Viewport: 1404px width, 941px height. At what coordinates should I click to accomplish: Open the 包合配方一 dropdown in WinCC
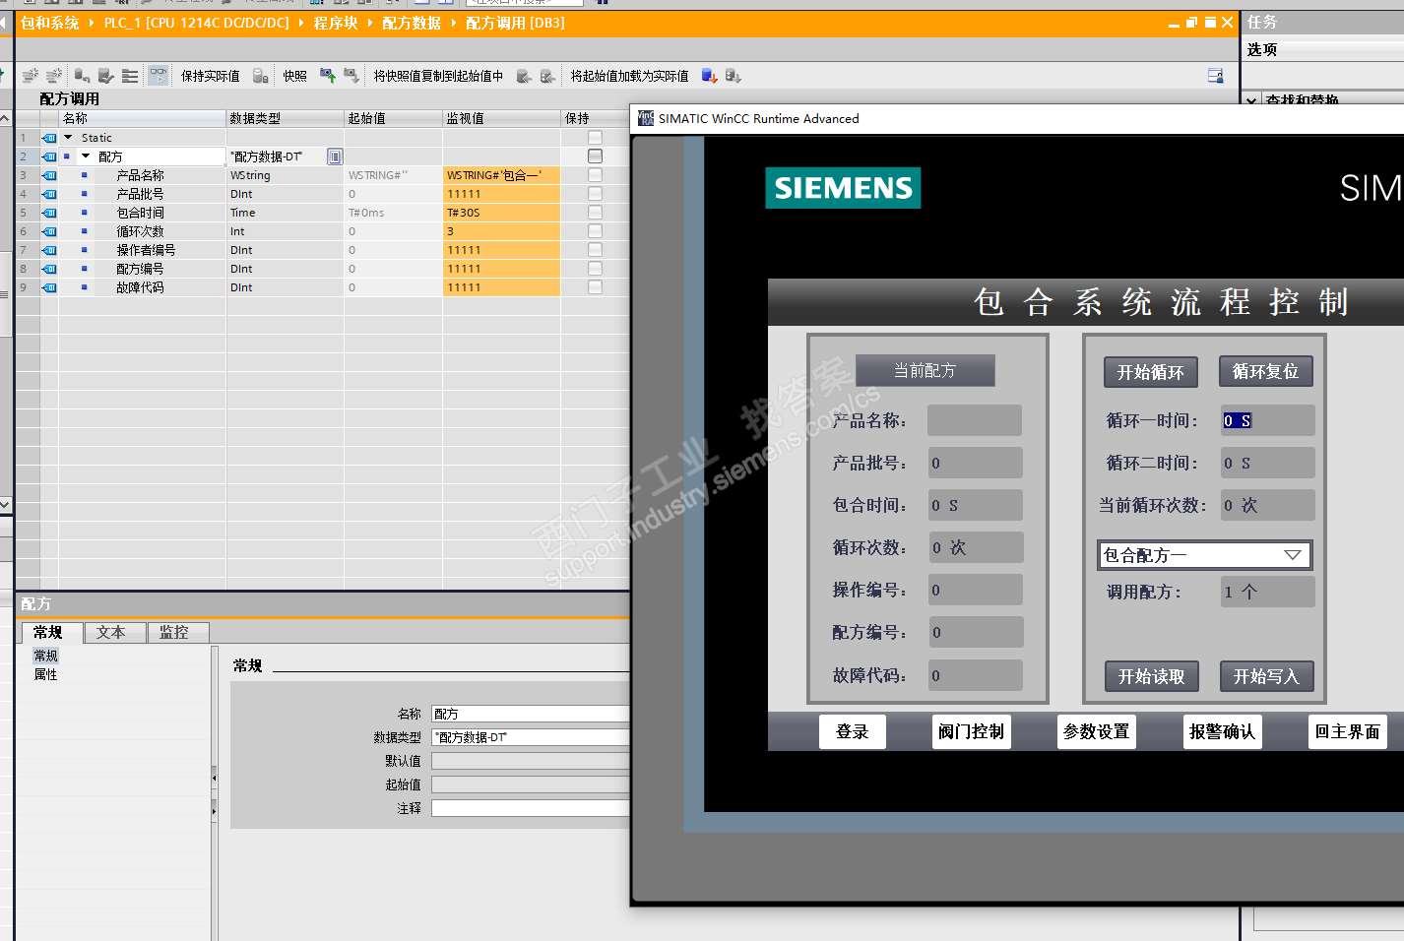coord(1293,555)
